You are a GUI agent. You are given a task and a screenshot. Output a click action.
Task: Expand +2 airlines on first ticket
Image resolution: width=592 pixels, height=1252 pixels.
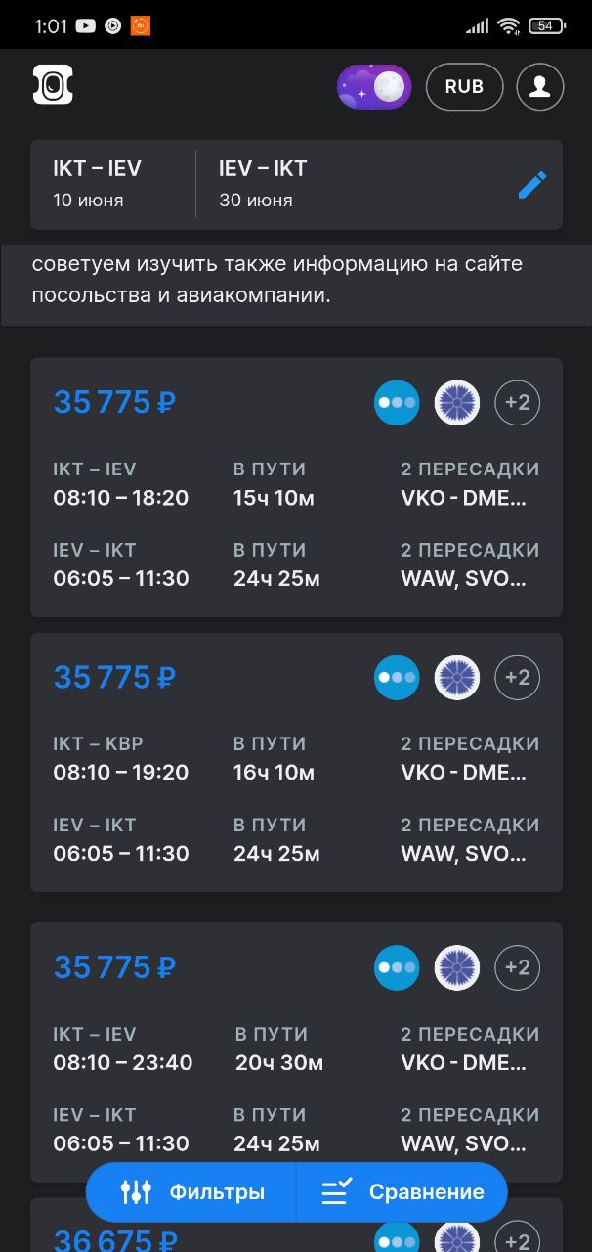point(517,402)
